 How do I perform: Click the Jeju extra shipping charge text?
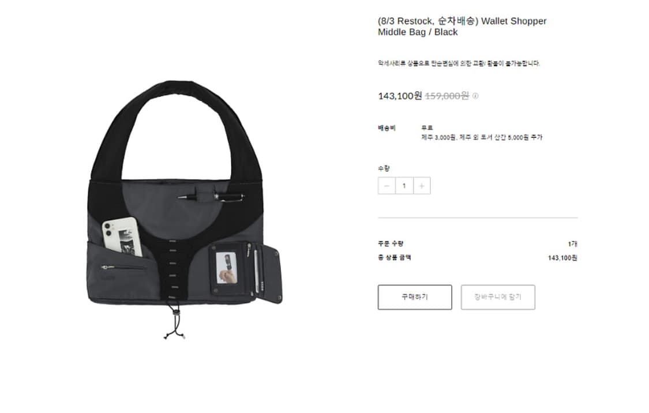click(482, 137)
